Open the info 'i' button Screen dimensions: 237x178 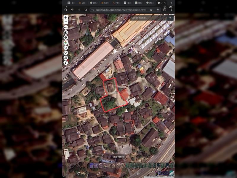coord(66,63)
